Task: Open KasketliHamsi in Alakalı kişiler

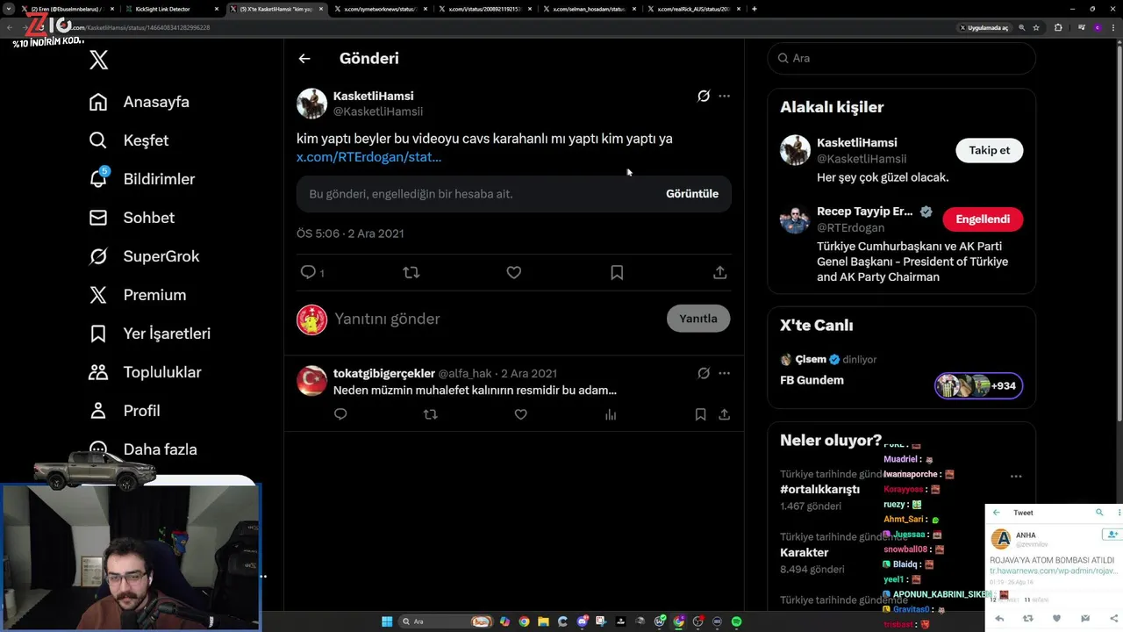Action: 856,142
